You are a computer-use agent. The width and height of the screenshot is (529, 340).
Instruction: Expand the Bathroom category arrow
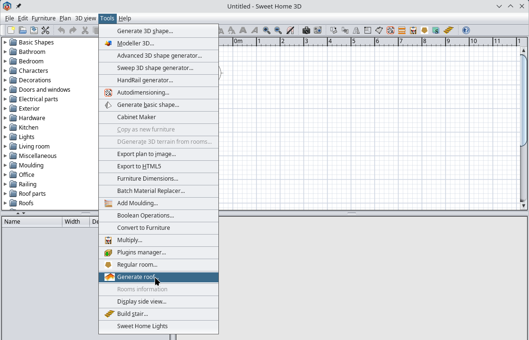click(x=5, y=52)
